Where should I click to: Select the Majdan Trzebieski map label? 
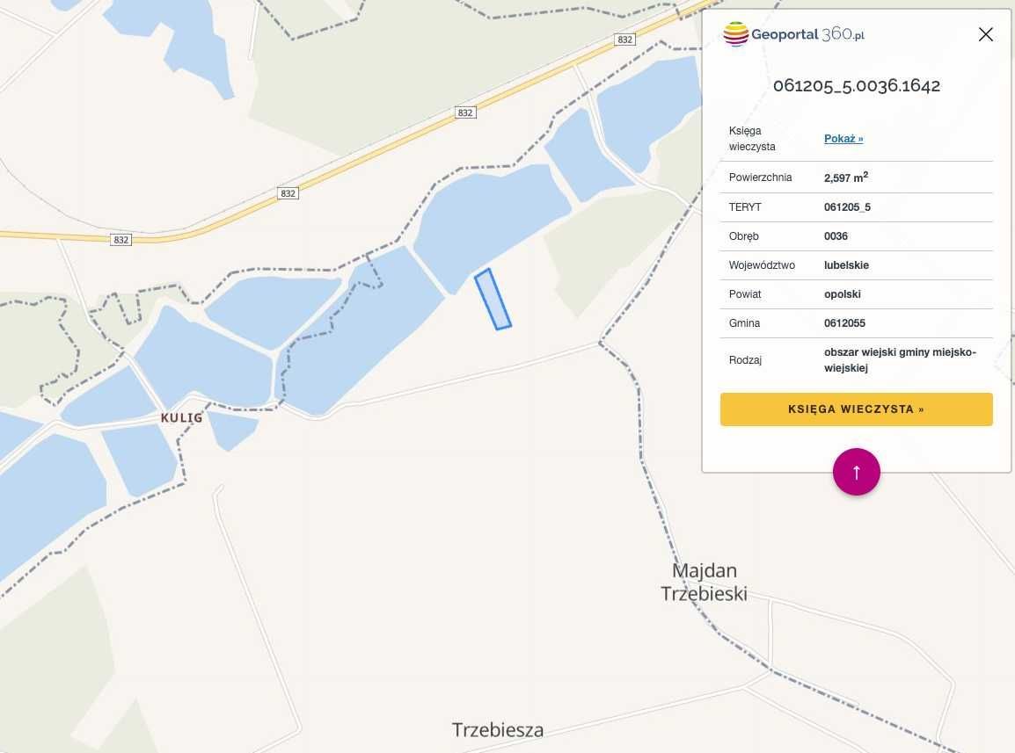[704, 582]
